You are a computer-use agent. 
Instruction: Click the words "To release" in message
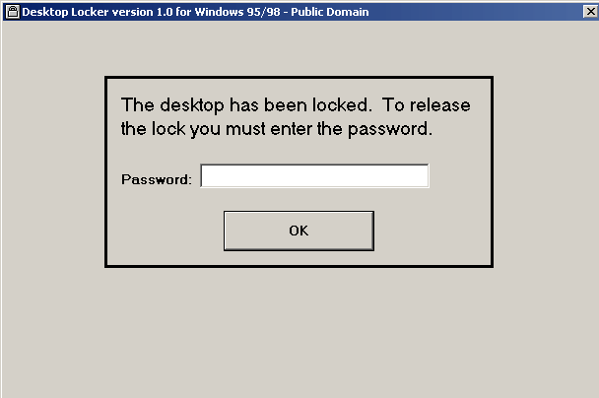(x=426, y=105)
